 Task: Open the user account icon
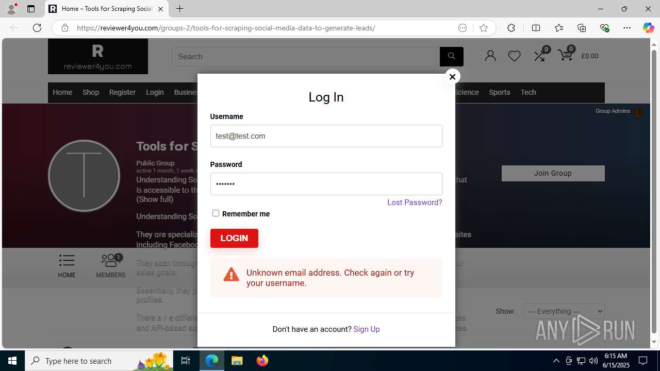490,56
